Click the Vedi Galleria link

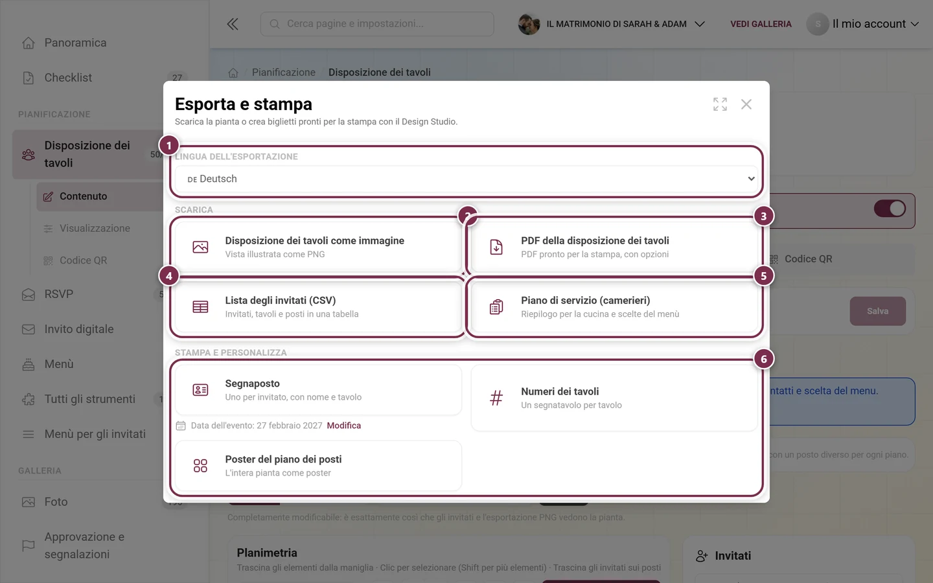(x=761, y=24)
